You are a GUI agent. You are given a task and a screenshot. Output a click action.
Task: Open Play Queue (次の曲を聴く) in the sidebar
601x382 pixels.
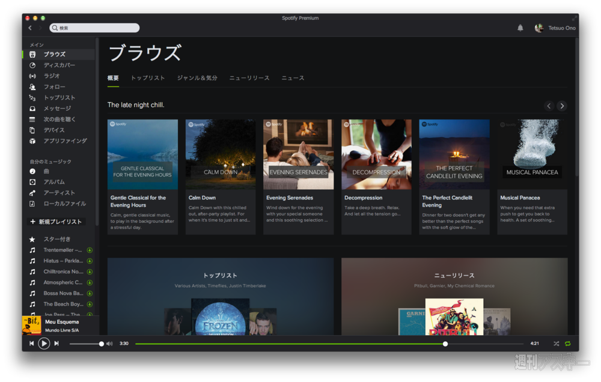[x=58, y=119]
